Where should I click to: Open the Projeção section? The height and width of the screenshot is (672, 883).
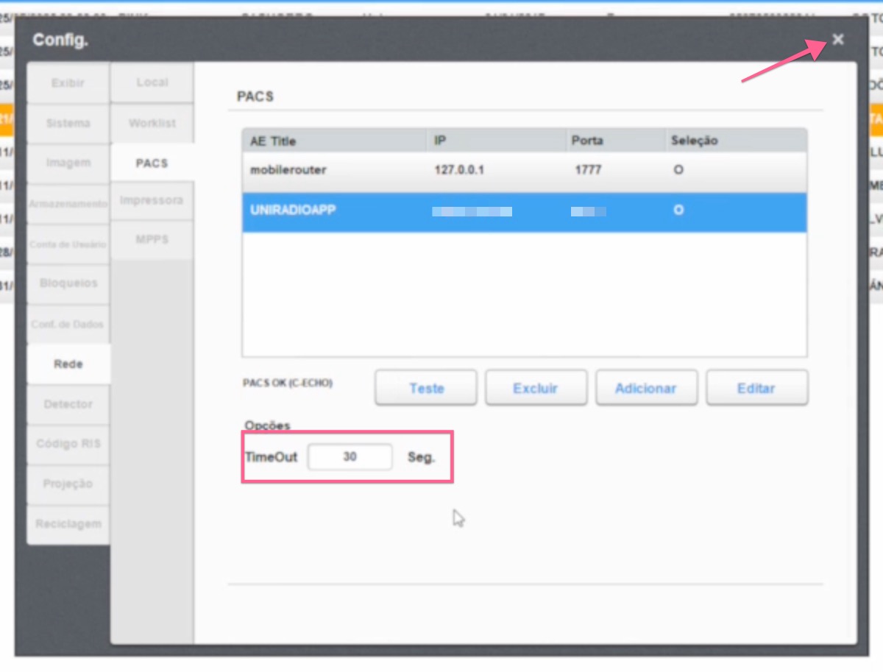pyautogui.click(x=67, y=484)
